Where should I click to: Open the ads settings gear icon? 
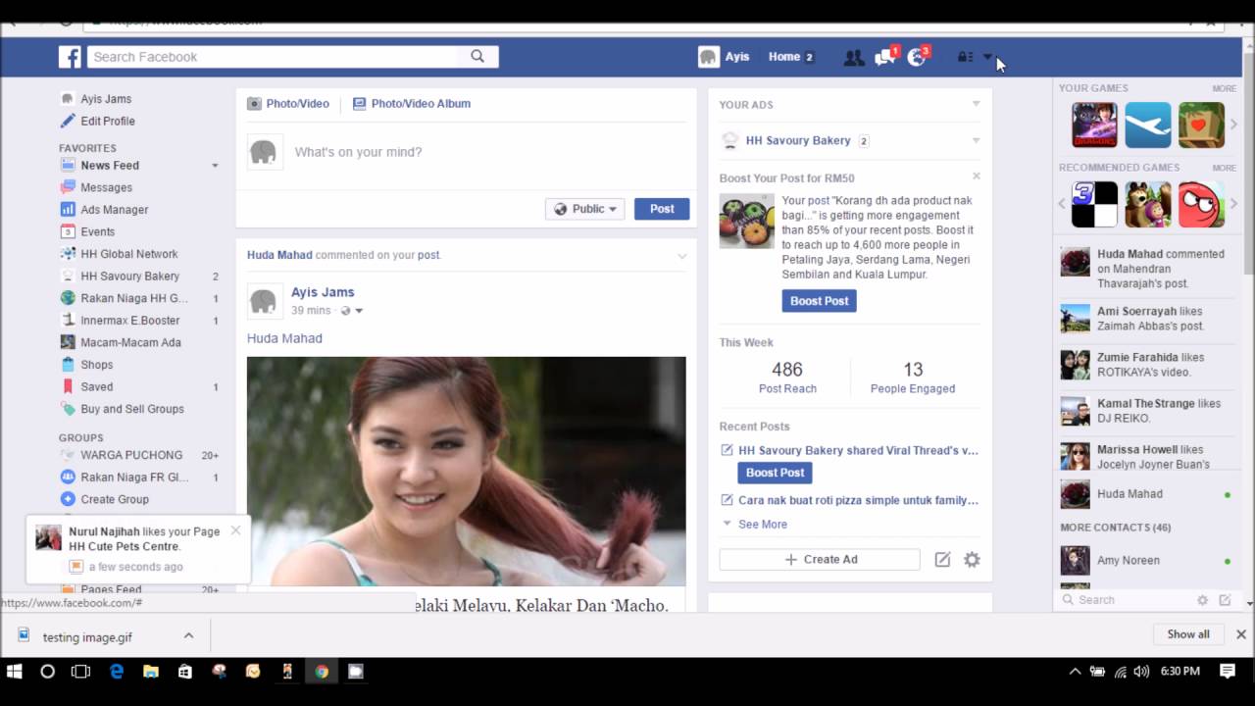pos(972,560)
